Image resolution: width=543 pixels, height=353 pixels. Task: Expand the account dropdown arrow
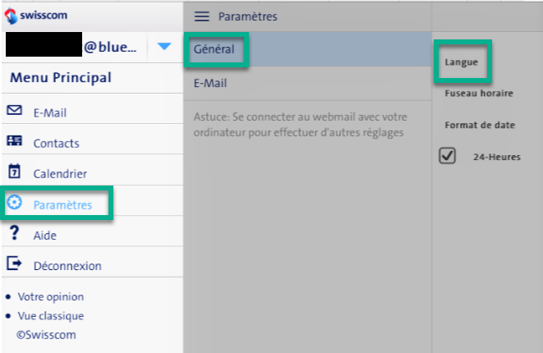coord(164,47)
